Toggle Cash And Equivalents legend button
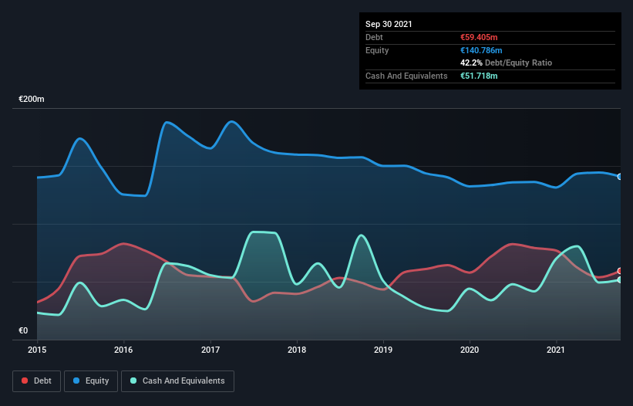633x406 pixels. (177, 381)
